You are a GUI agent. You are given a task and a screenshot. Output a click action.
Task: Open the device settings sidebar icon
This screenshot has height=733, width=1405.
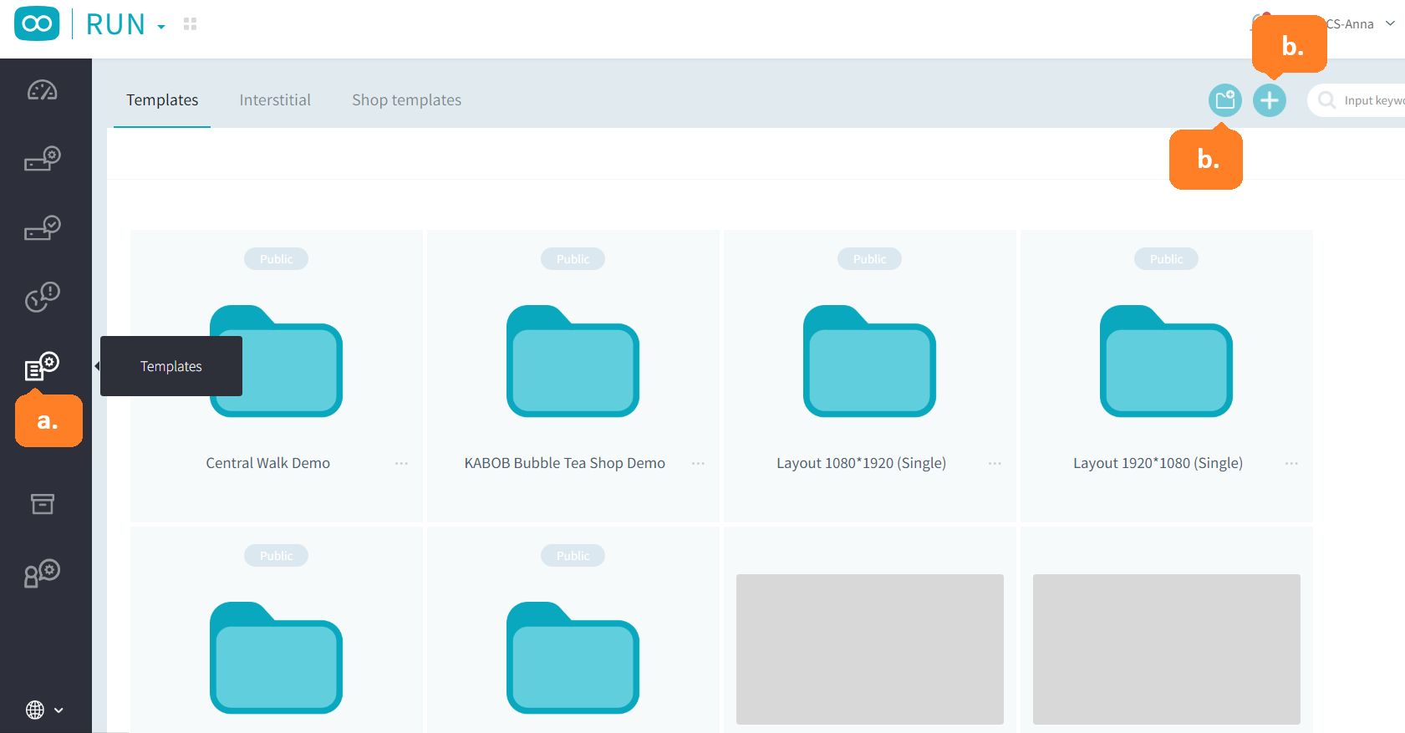43,158
